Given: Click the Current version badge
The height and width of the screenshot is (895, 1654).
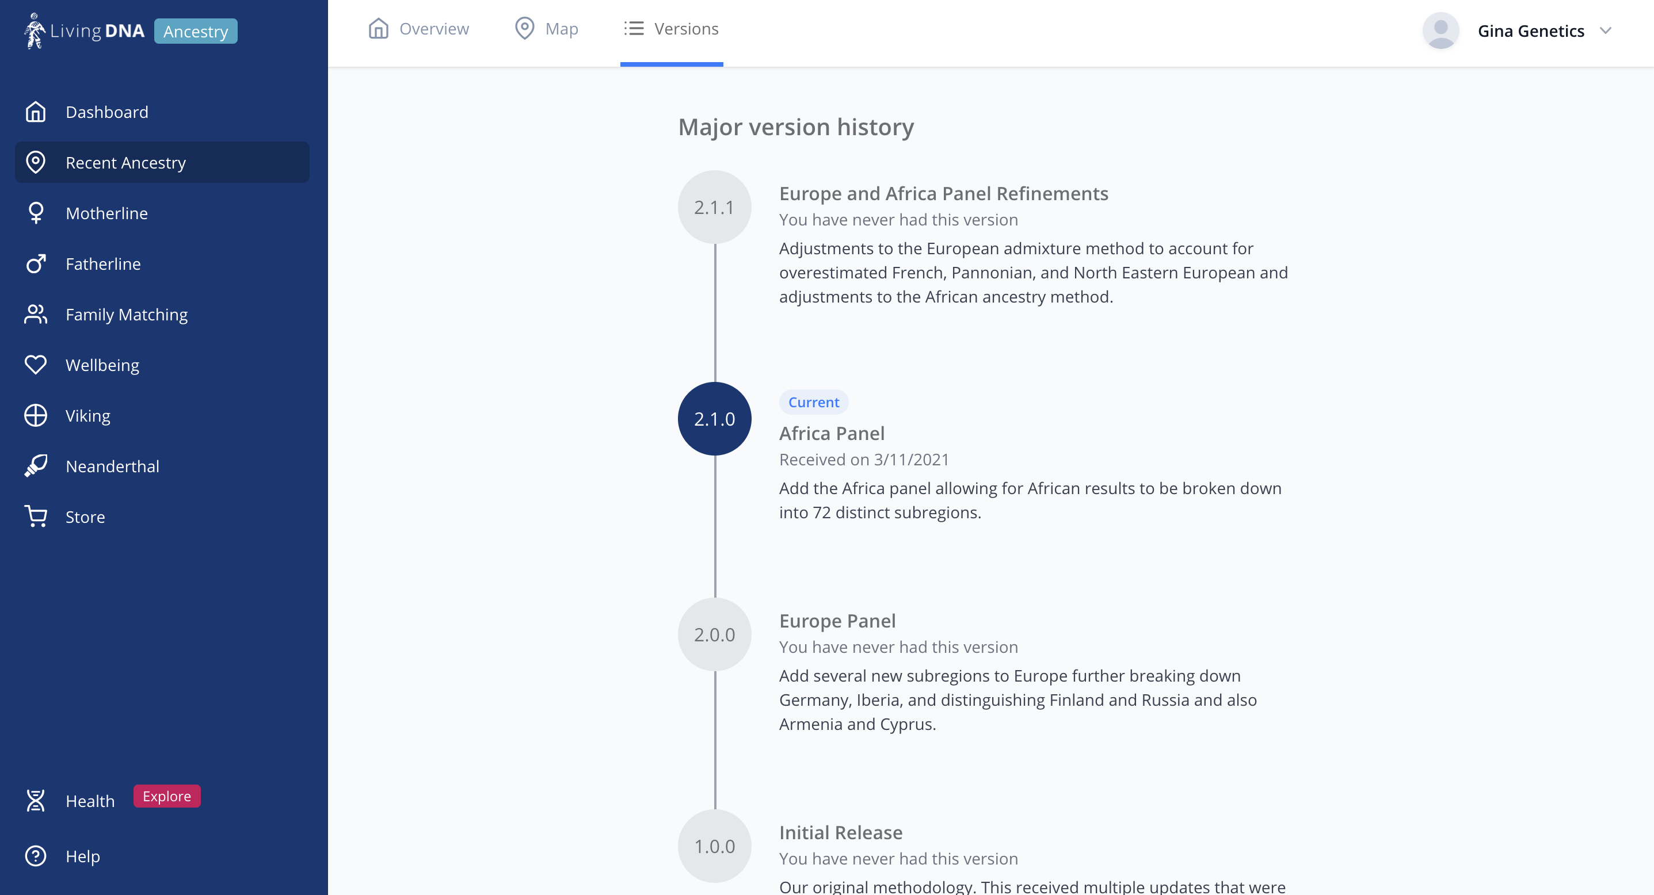Looking at the screenshot, I should [x=814, y=402].
